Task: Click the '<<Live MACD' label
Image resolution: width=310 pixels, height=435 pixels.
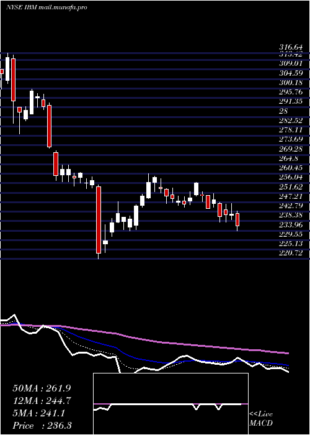Action: [261, 419]
